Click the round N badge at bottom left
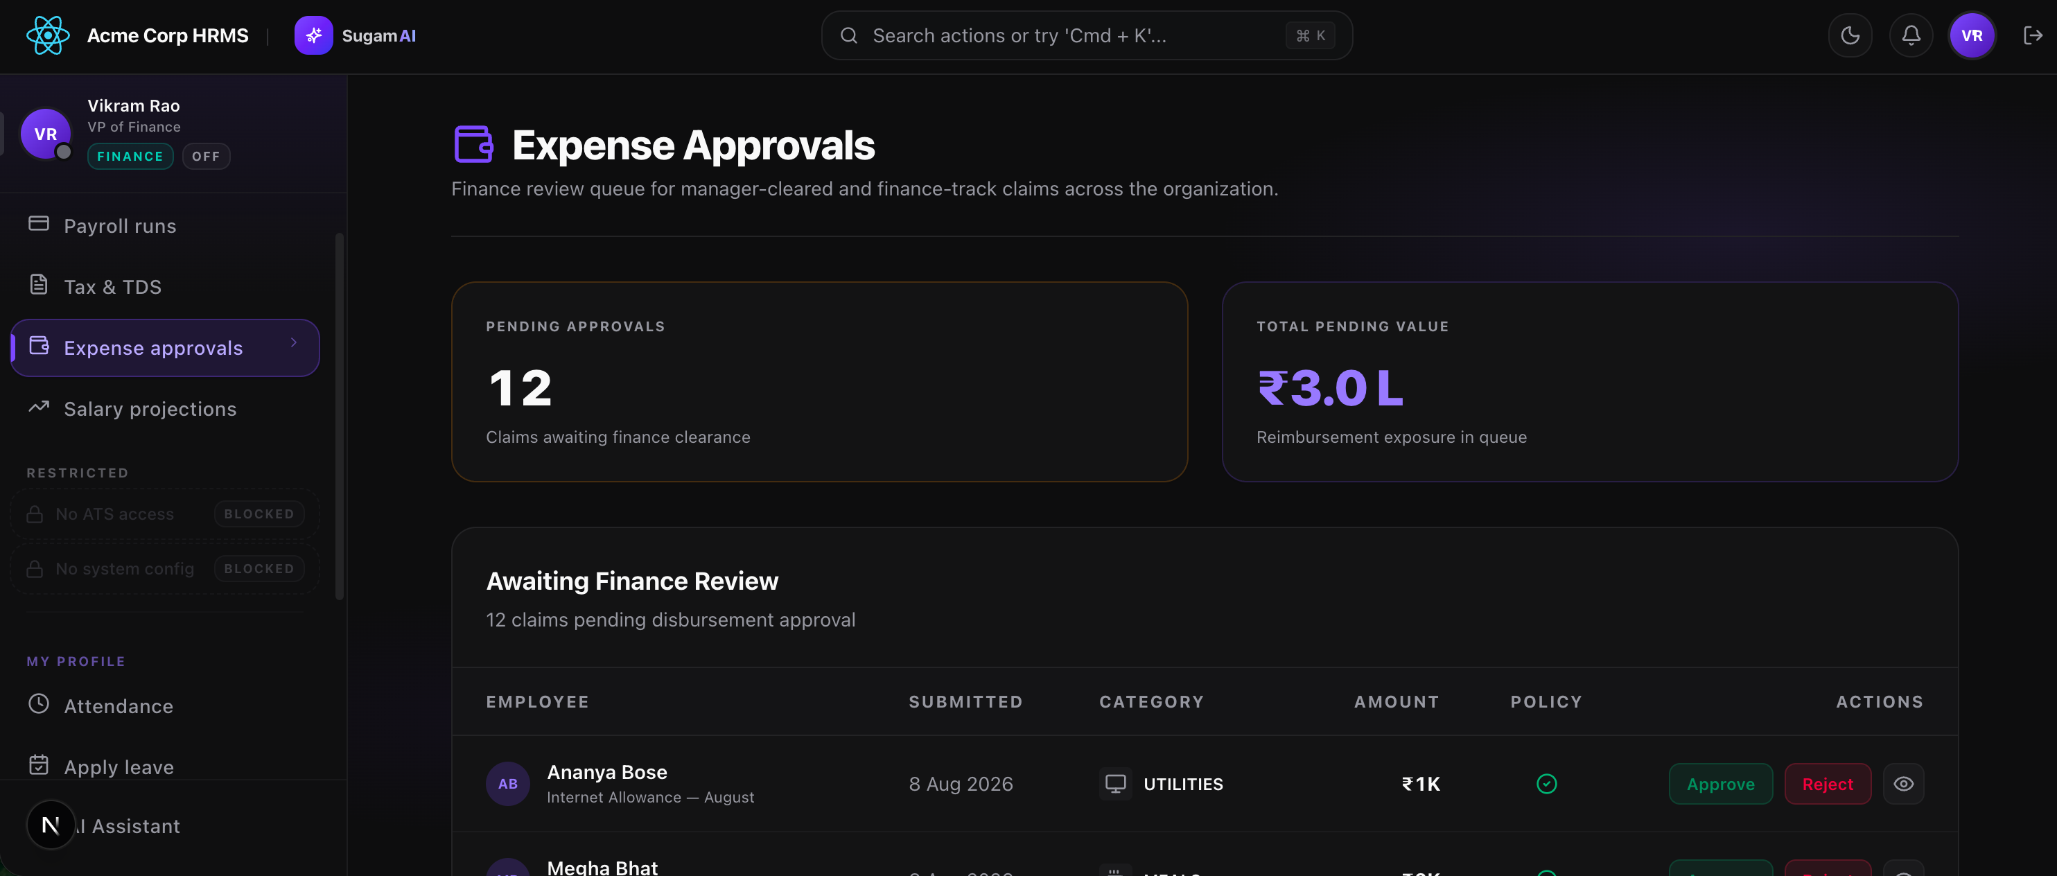 tap(51, 825)
